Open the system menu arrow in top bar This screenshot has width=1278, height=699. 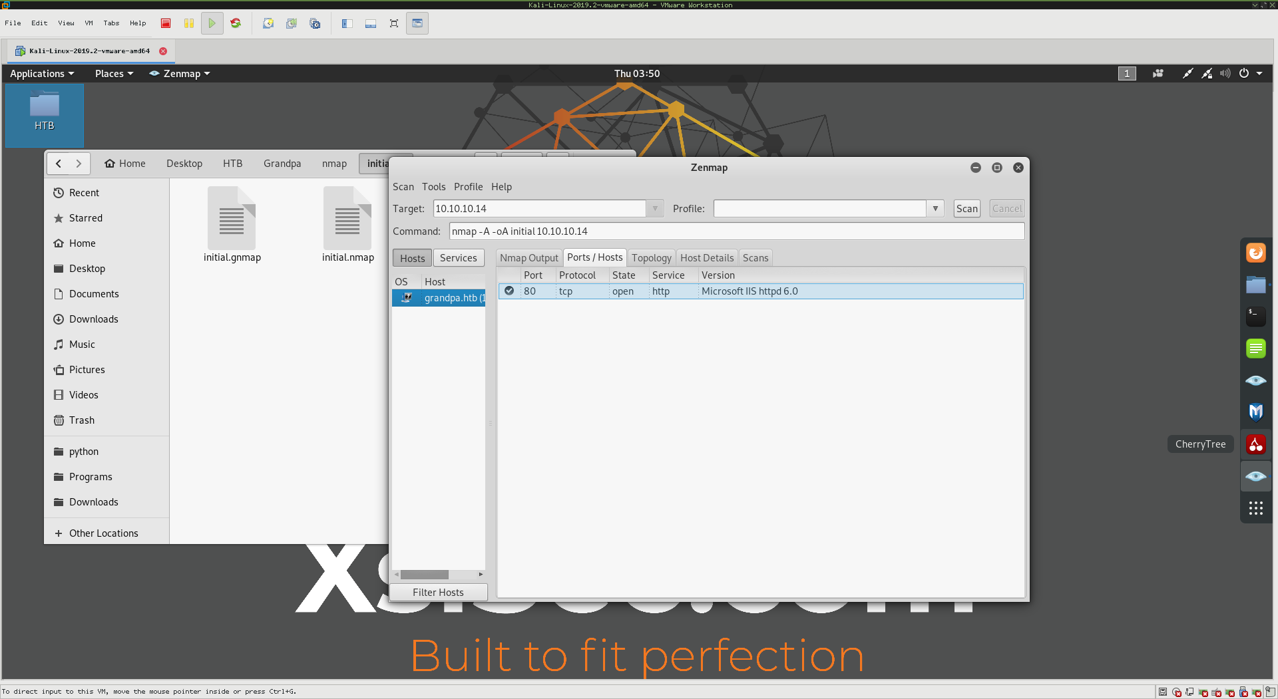coord(1259,74)
